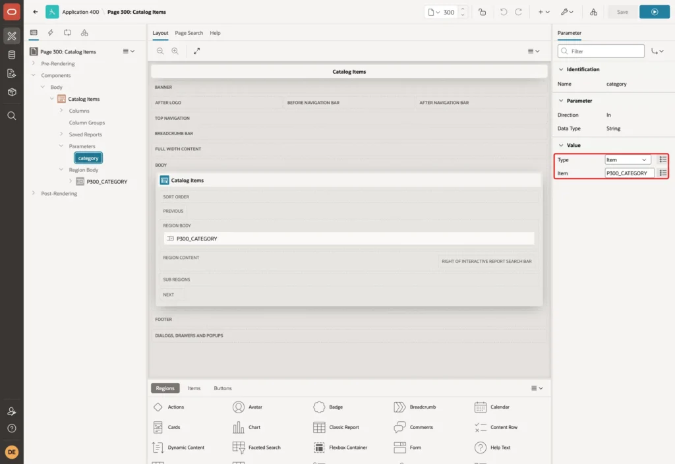
Task: Select the Chart region in gallery
Action: point(247,427)
